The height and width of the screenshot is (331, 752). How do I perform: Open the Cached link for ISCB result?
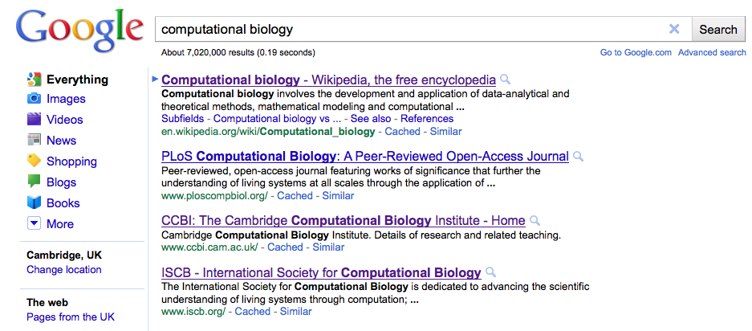253,312
